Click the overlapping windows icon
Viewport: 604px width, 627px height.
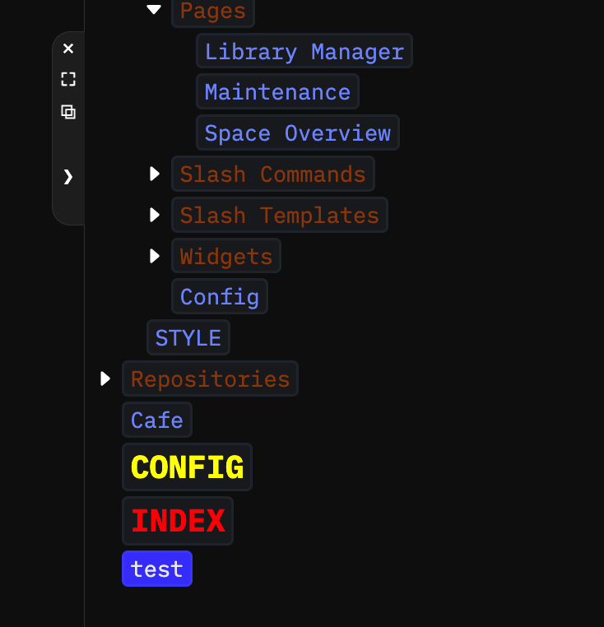click(68, 111)
